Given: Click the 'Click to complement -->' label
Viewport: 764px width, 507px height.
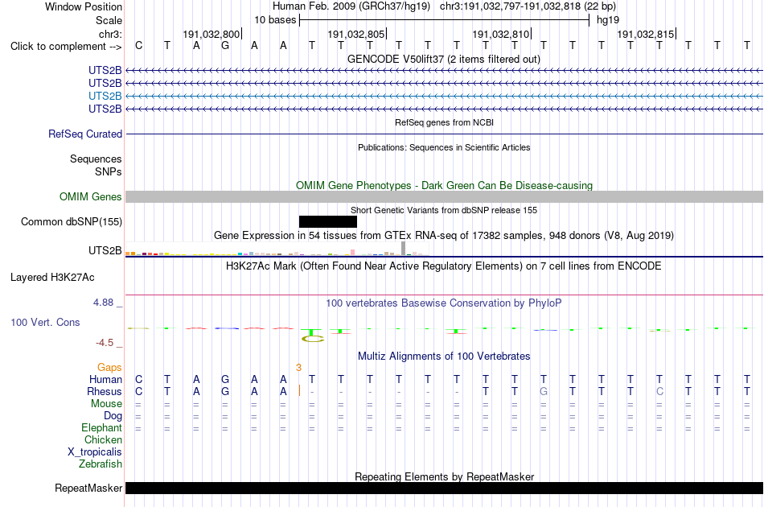Looking at the screenshot, I should pos(66,47).
